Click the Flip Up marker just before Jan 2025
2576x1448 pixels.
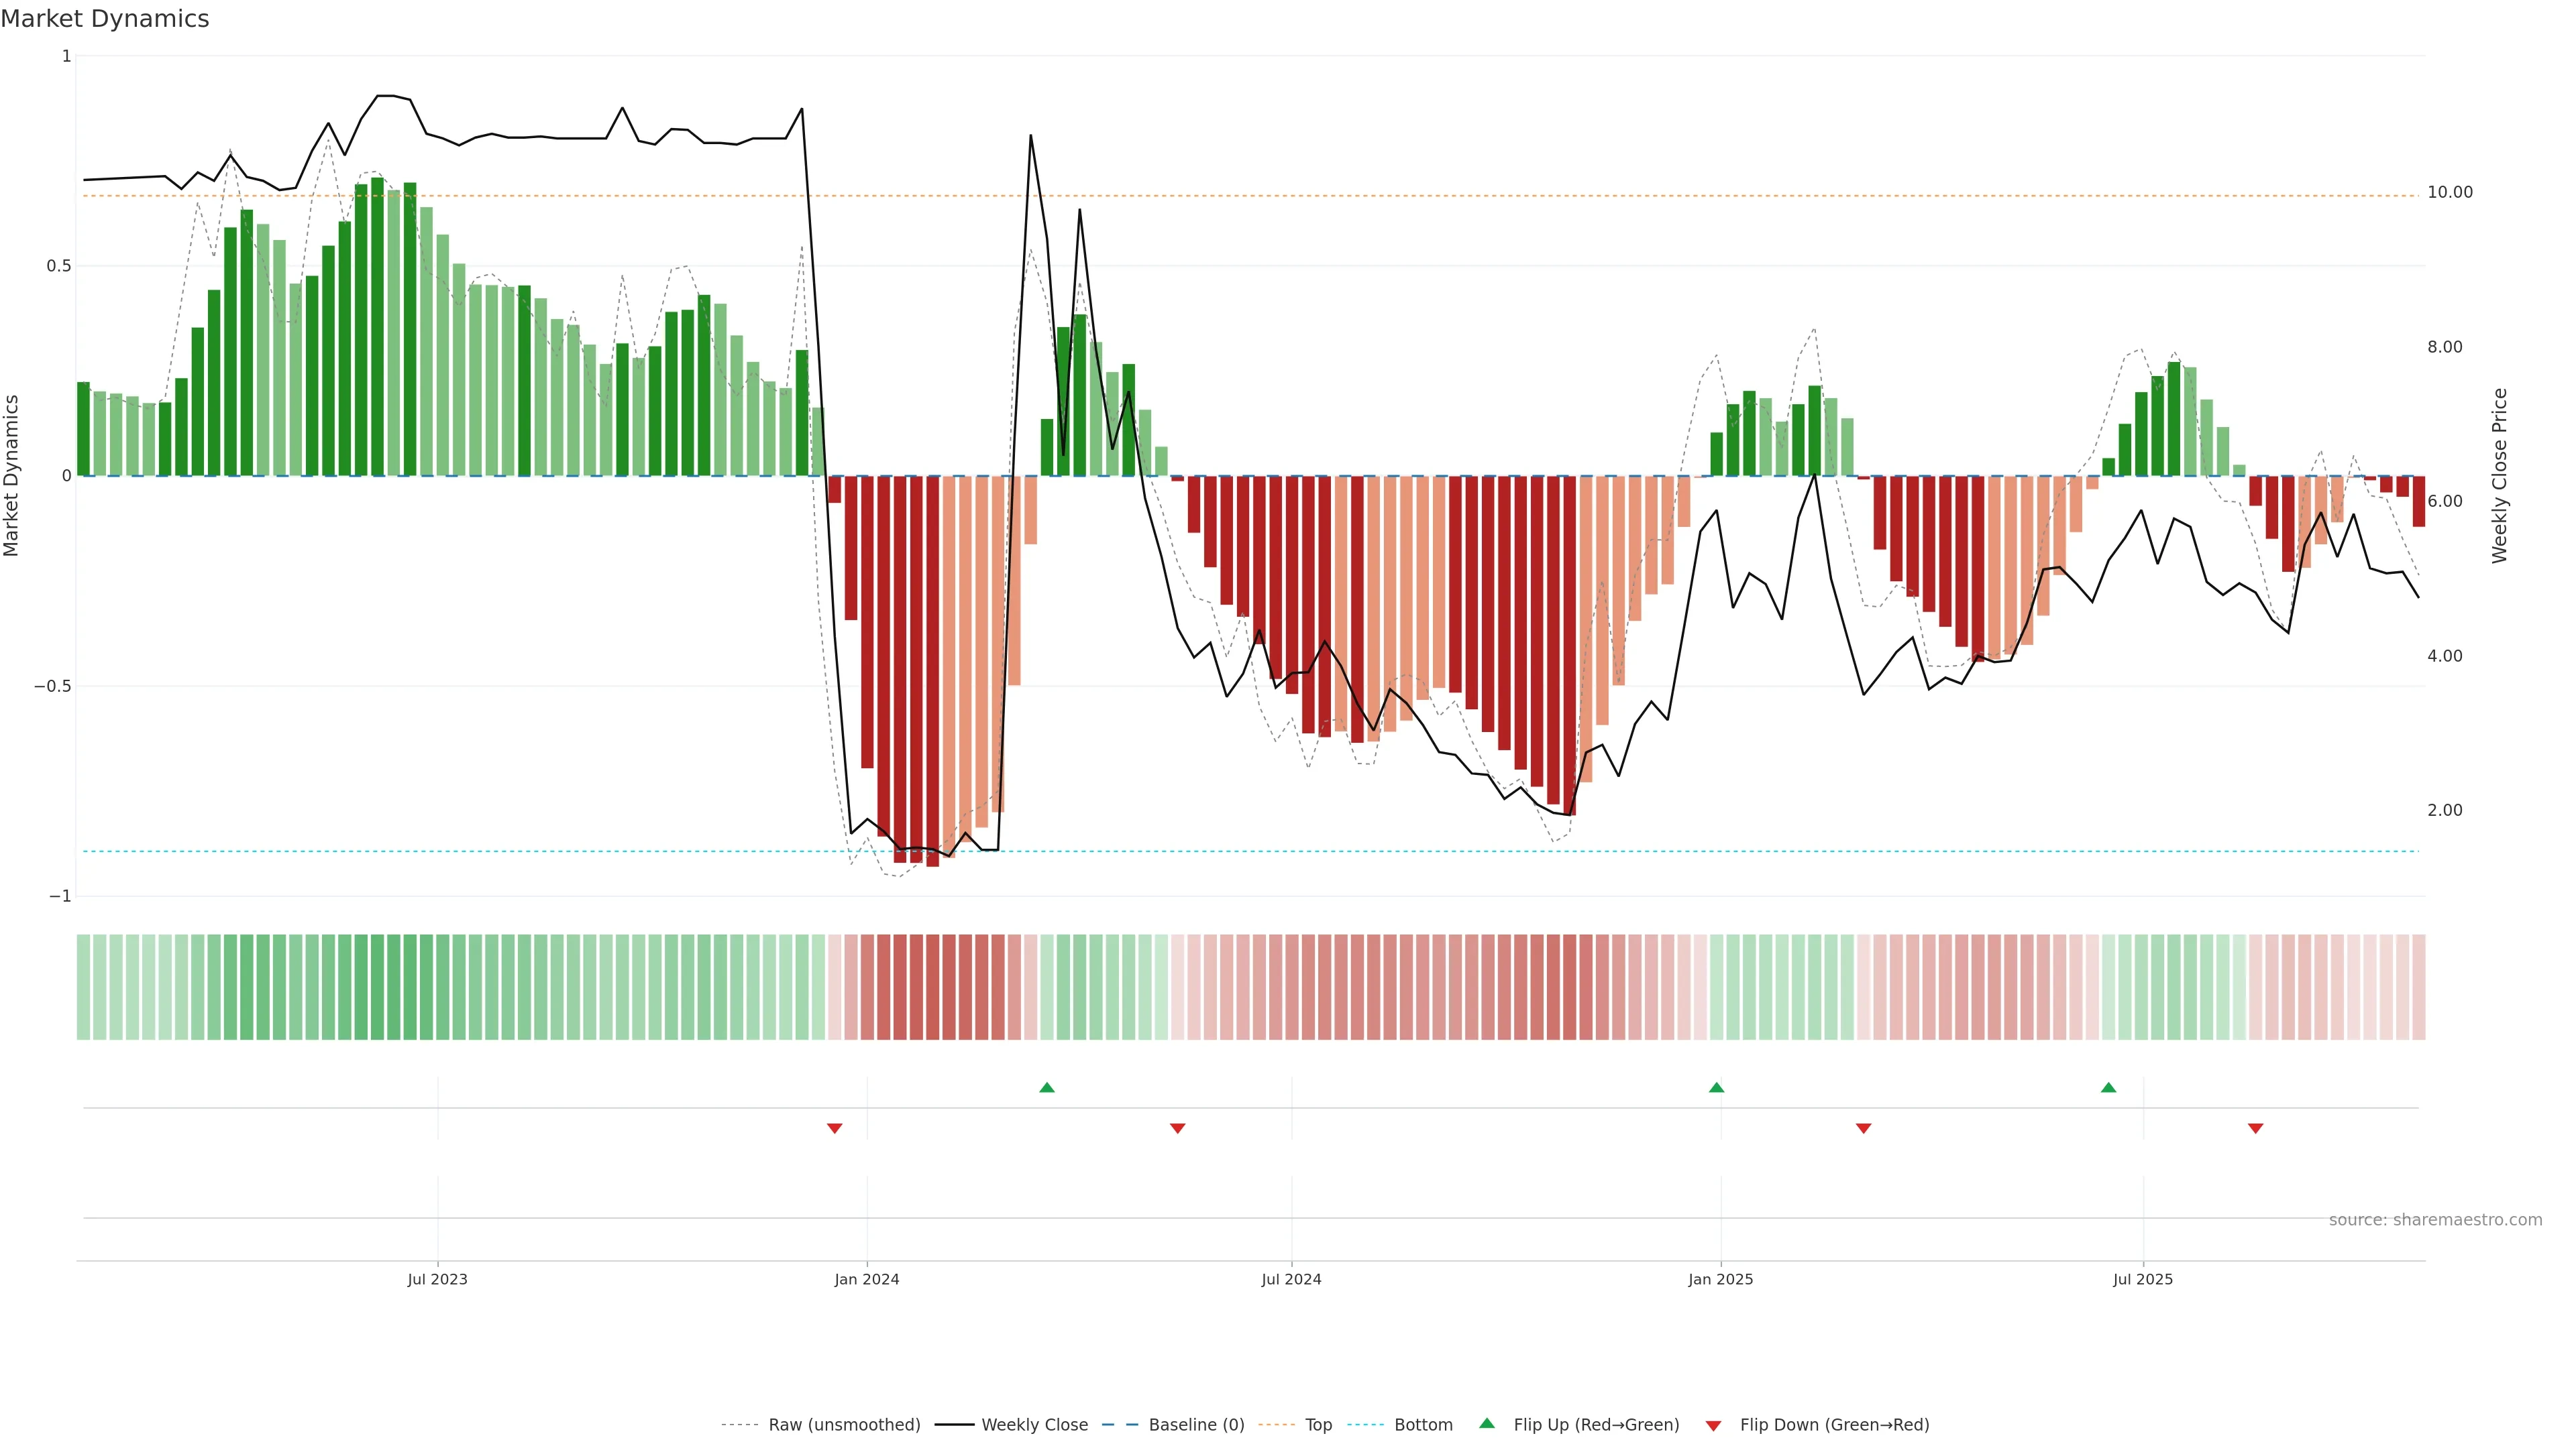tap(1716, 1087)
